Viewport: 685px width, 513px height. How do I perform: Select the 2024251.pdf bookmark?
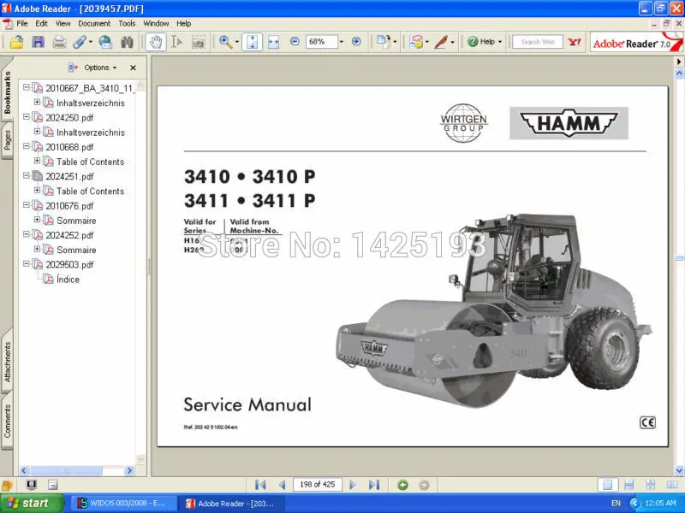(69, 177)
